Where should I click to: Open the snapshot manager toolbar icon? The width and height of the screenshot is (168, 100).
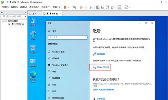tap(91, 7)
